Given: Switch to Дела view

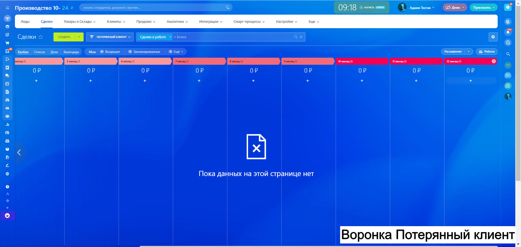Looking at the screenshot, I should [x=54, y=52].
